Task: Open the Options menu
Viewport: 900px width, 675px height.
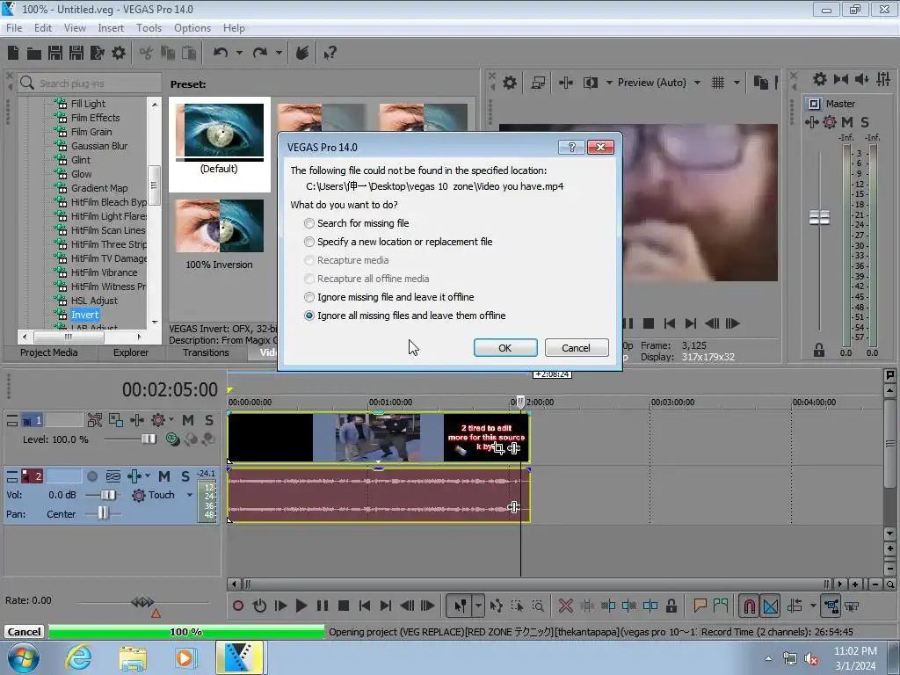Action: point(192,27)
